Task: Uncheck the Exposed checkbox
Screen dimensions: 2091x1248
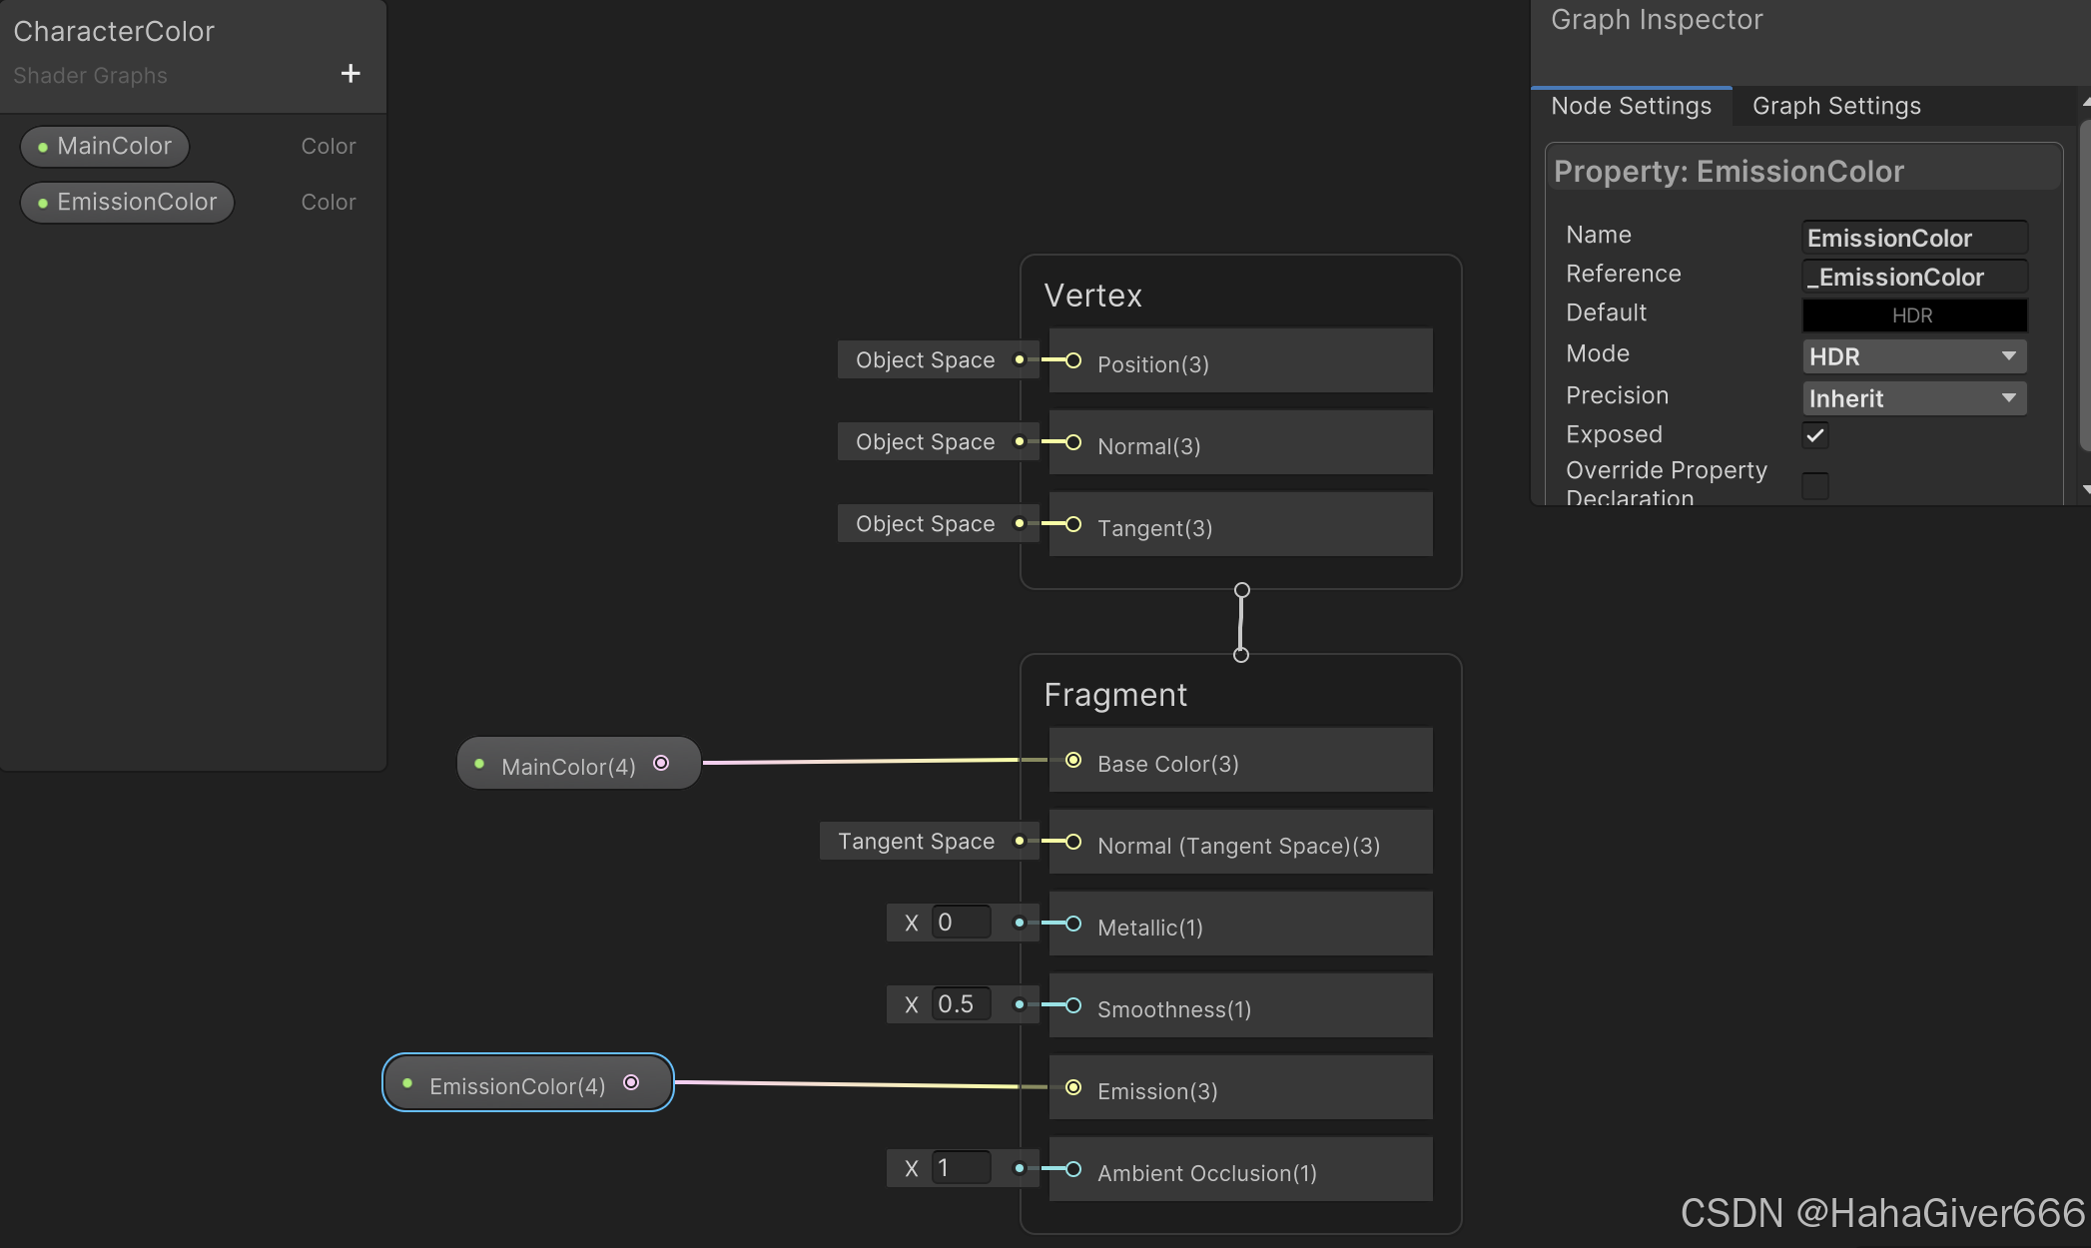Action: coord(1815,435)
